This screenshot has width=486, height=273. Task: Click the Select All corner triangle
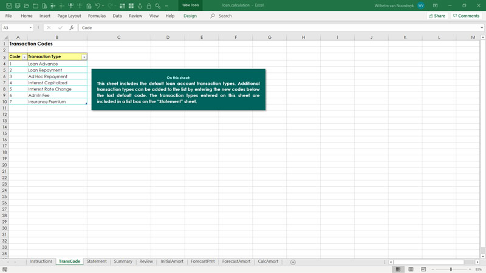(x=5, y=37)
